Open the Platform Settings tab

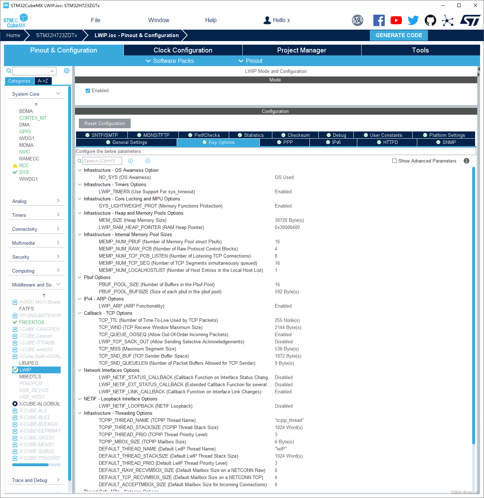coord(444,135)
